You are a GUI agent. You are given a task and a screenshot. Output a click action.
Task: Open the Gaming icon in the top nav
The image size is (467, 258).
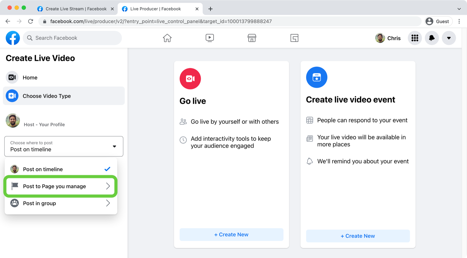pyautogui.click(x=294, y=38)
